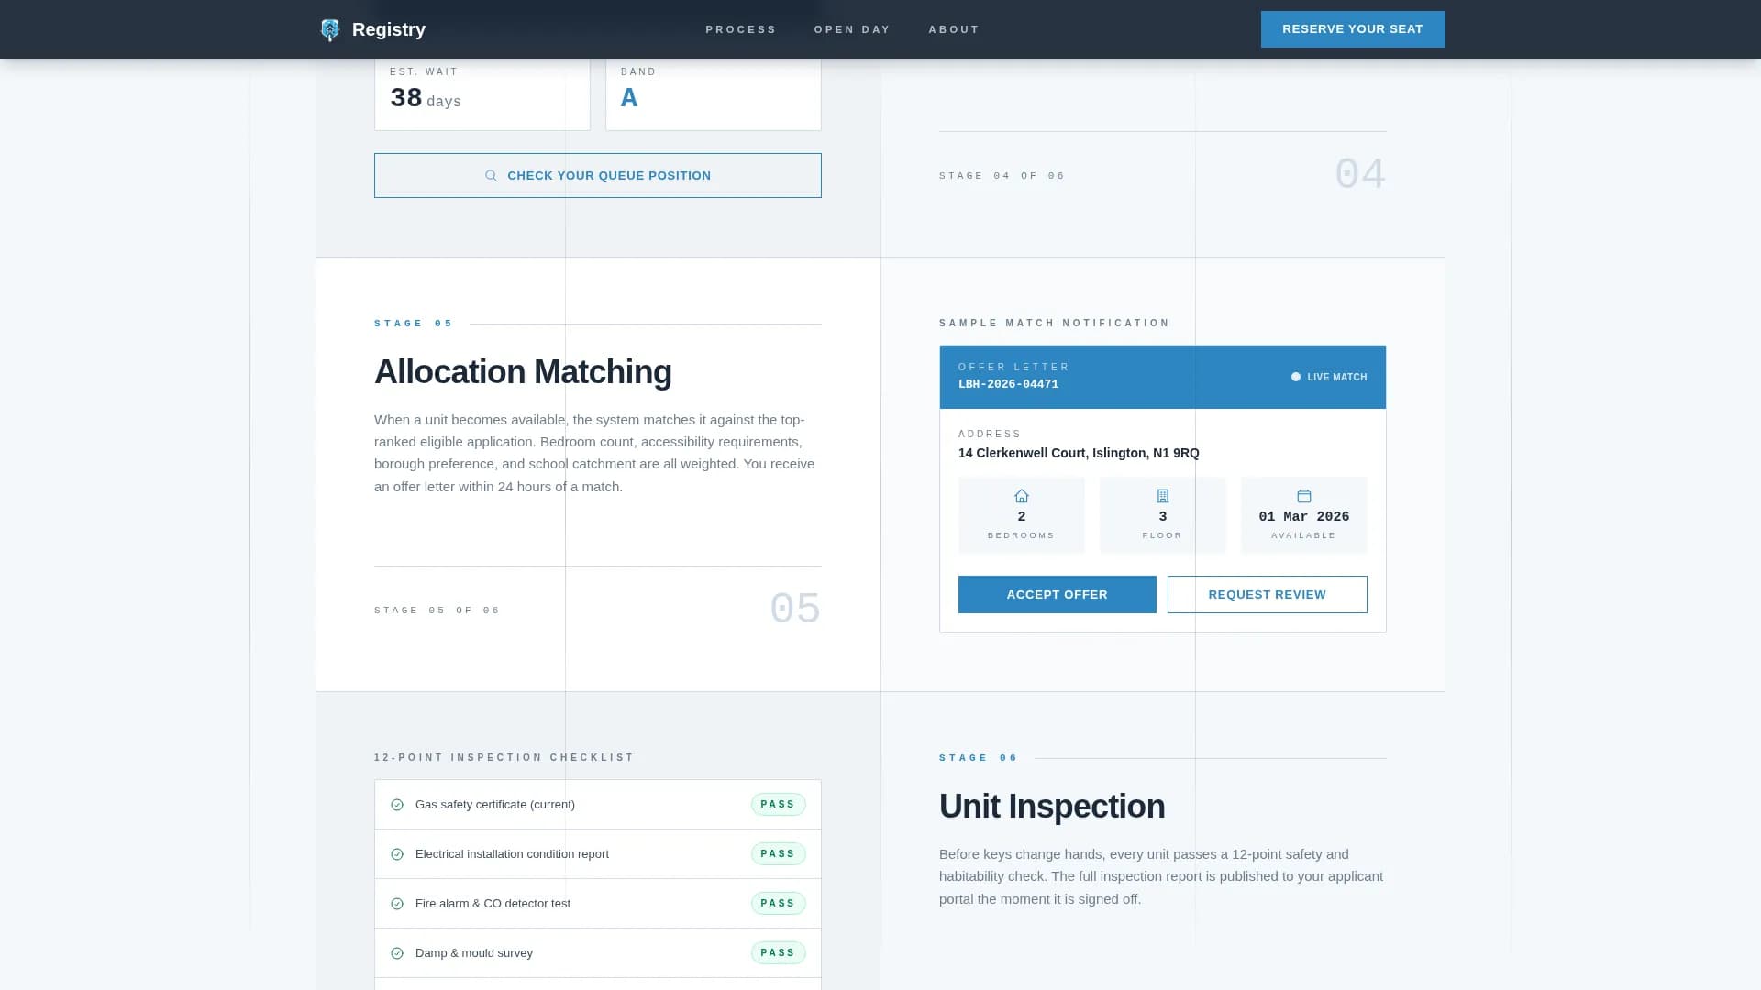Open the Process nav item
This screenshot has width=1761, height=990.
741,29
